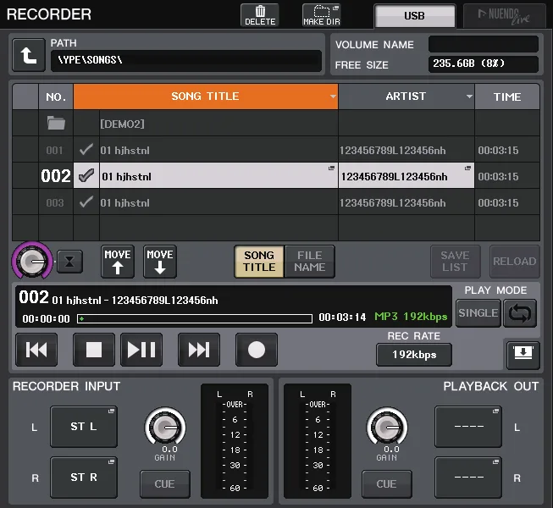Toggle play checkmark for song 003

pos(86,202)
